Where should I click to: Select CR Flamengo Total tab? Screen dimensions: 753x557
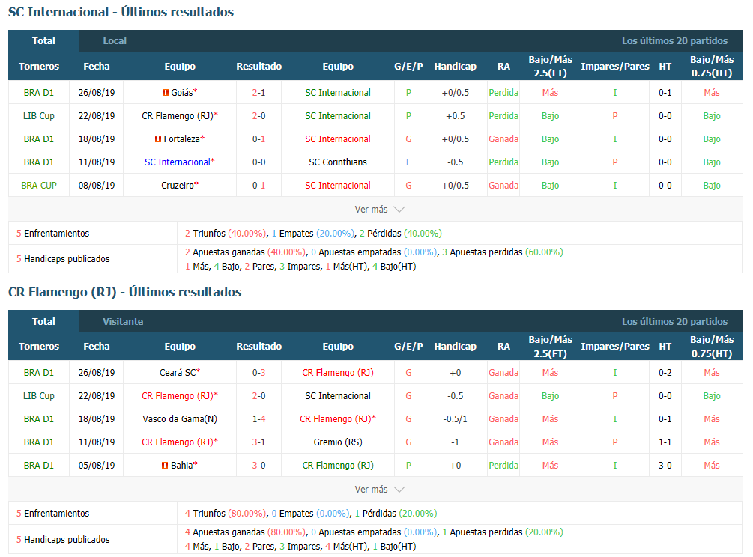tap(43, 322)
